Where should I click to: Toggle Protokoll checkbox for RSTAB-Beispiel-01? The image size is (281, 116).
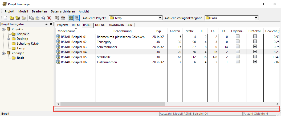tap(255, 36)
